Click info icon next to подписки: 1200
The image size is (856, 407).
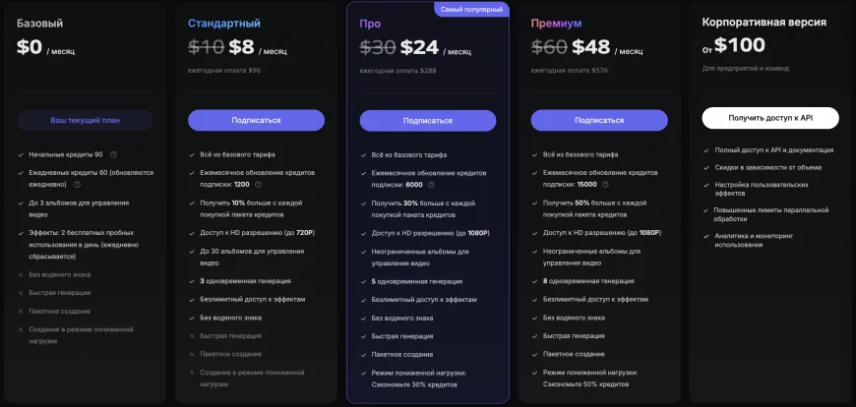[x=259, y=184]
